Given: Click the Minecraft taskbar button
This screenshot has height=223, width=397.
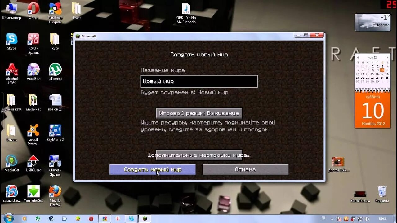Looking at the screenshot, I should (x=145, y=219).
